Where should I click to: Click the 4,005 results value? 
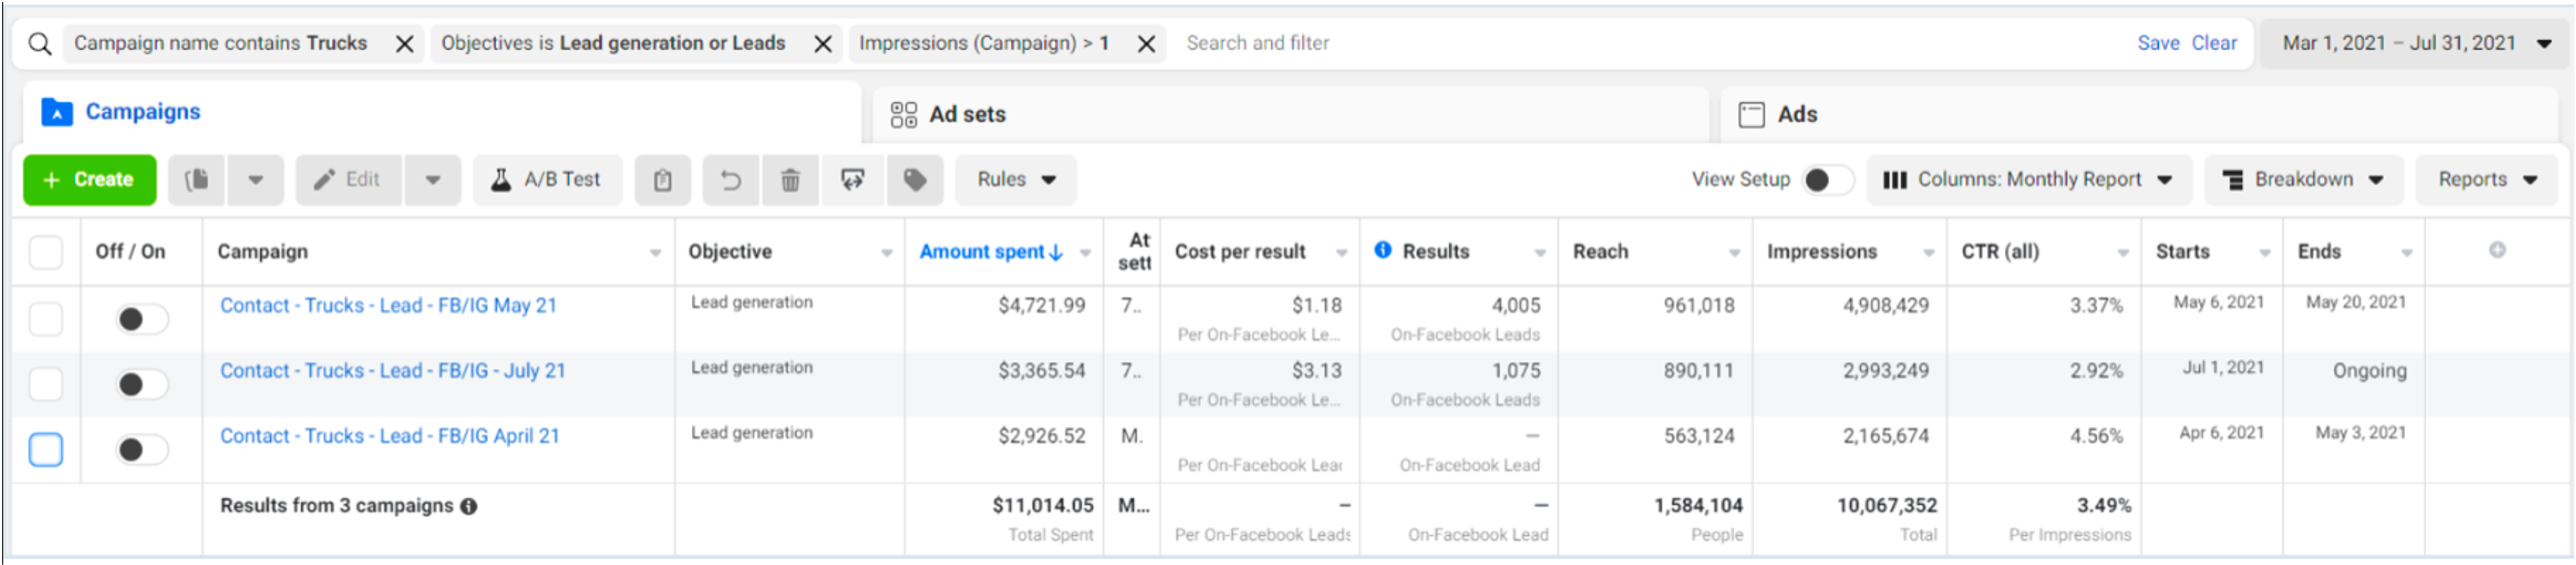(x=1516, y=306)
